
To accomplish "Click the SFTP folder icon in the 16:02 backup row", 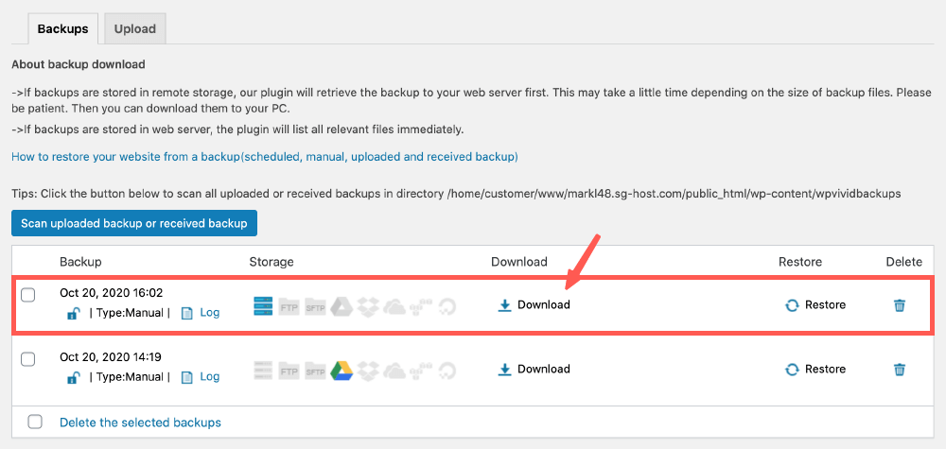I will [x=315, y=306].
